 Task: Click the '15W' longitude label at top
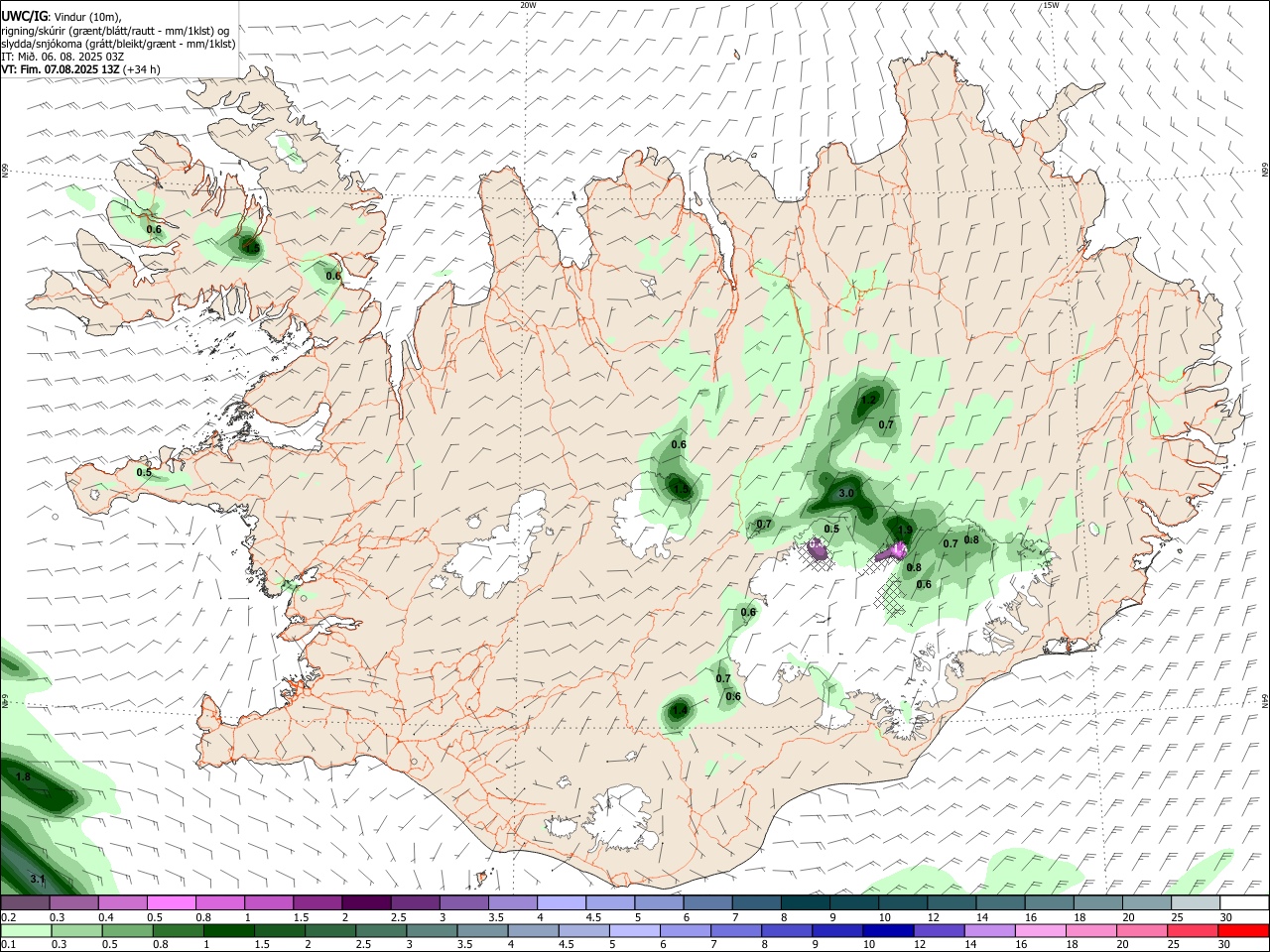(1050, 5)
